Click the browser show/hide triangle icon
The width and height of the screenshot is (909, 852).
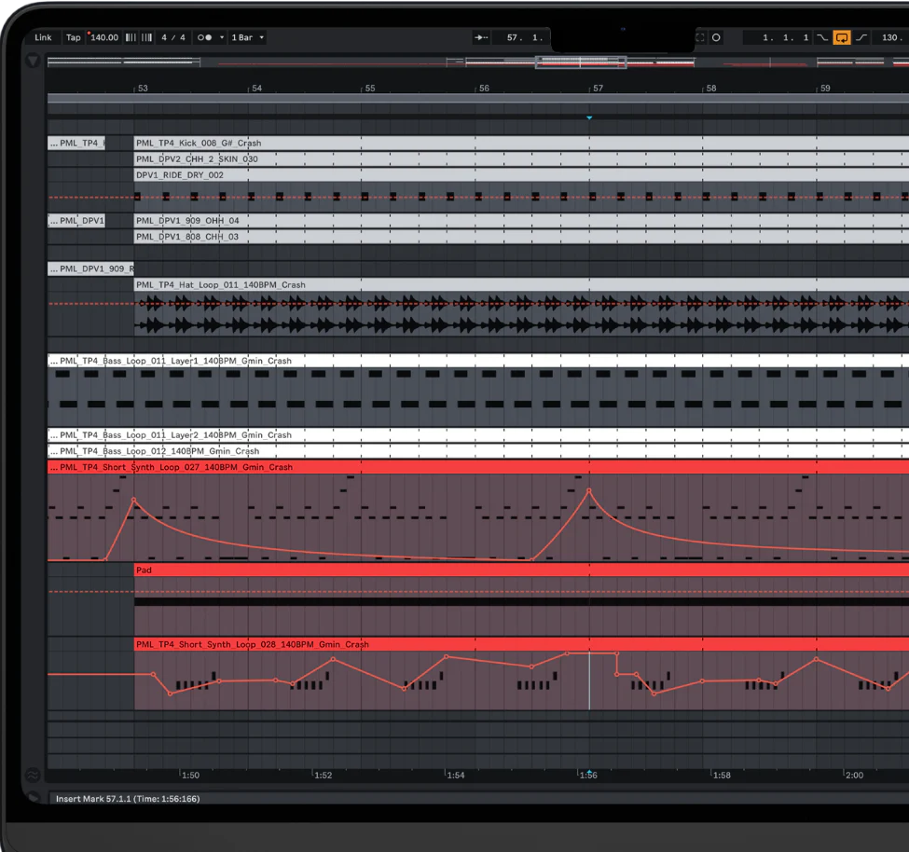coord(33,61)
